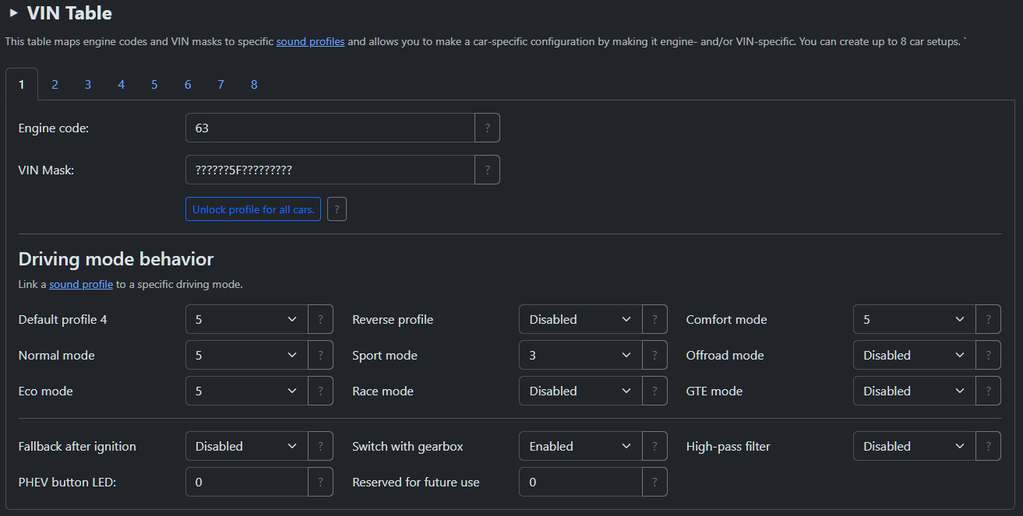The height and width of the screenshot is (516, 1023).
Task: Collapse the VIN Table section triangle
Action: pyautogui.click(x=13, y=13)
